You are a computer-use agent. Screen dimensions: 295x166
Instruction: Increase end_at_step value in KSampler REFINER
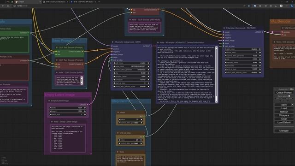[260, 69]
